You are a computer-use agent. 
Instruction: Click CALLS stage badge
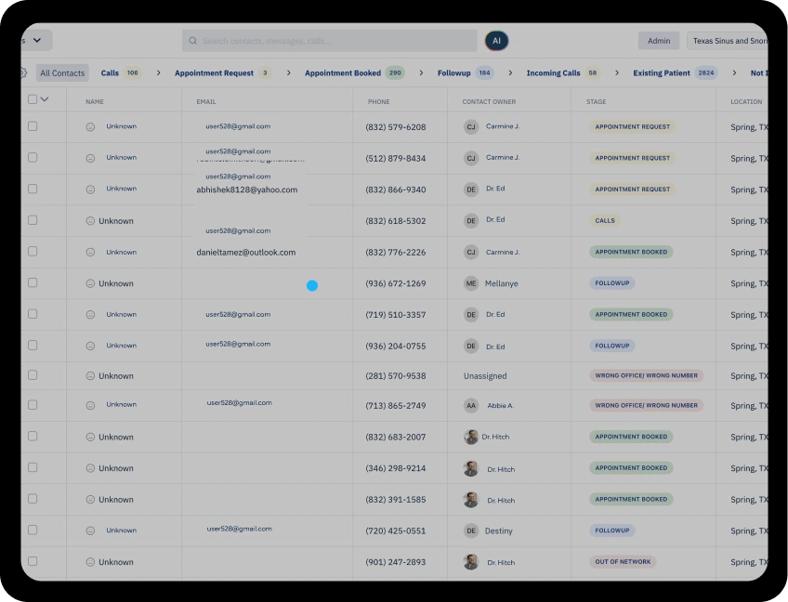click(605, 220)
